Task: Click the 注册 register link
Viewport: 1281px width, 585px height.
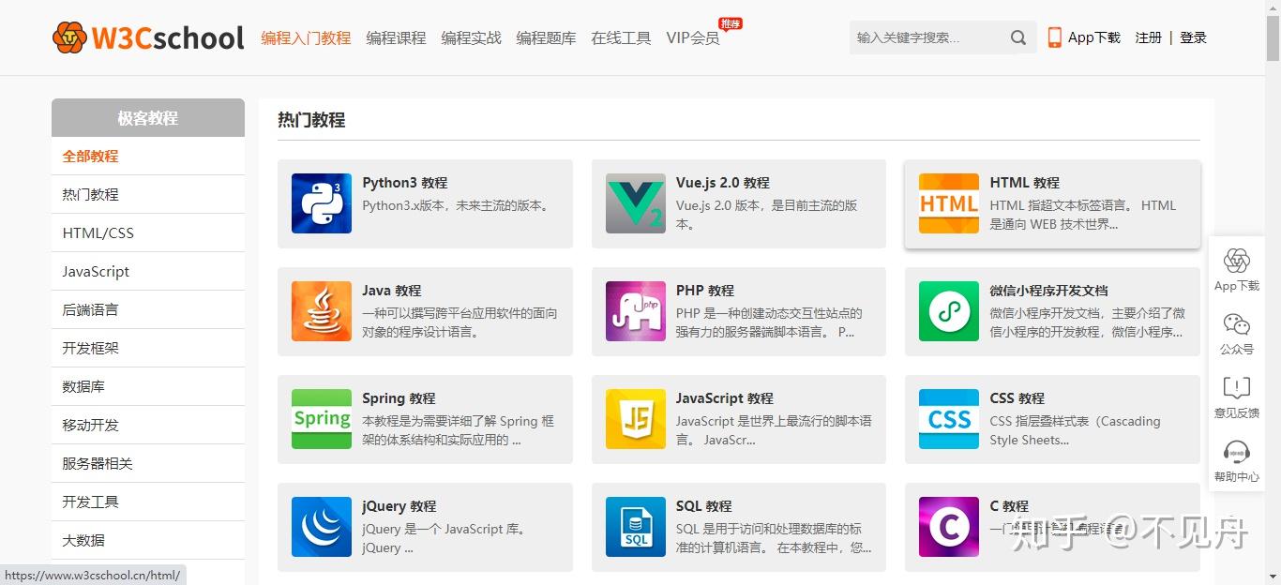Action: coord(1148,37)
